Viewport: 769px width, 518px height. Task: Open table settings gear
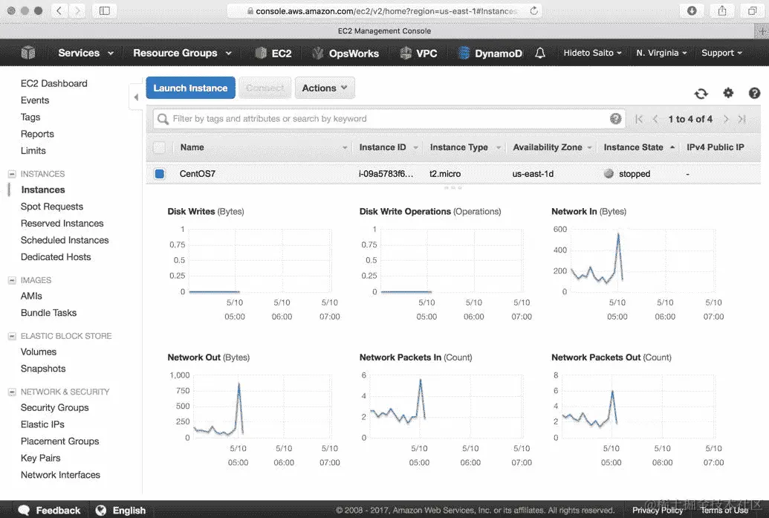(728, 93)
